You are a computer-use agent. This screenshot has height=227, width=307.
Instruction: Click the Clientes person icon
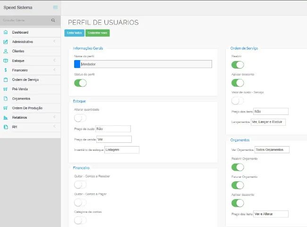6,51
